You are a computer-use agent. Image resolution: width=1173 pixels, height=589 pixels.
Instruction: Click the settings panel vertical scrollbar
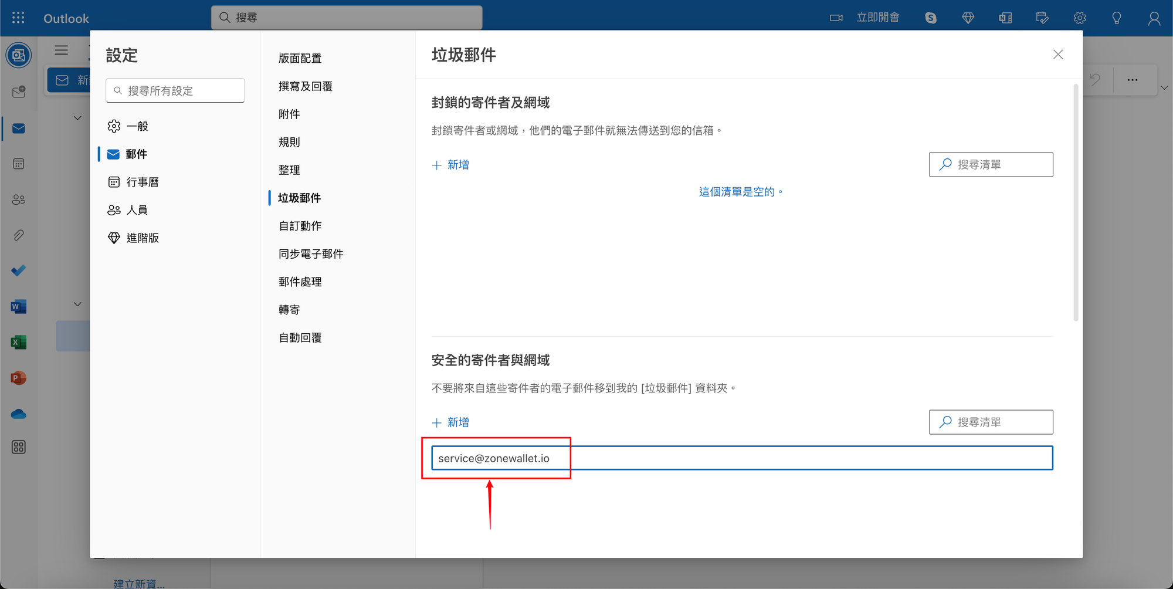pos(1076,202)
